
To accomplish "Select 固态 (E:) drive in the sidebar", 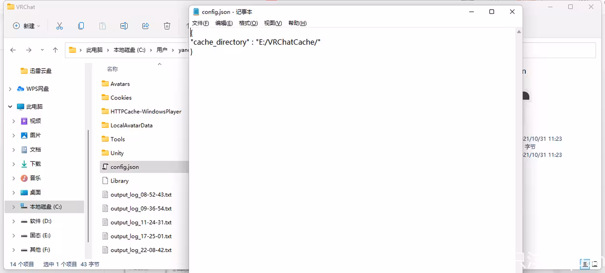I will (x=40, y=236).
